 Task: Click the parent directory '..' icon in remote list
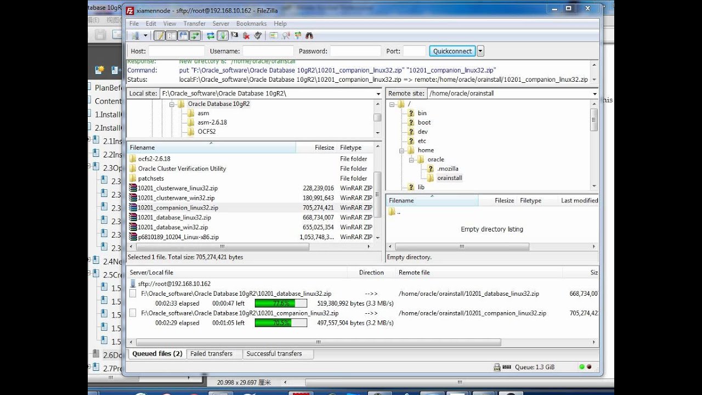(x=392, y=212)
